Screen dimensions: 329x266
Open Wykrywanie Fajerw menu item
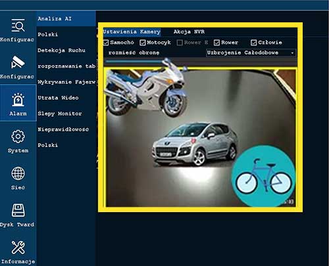(66, 82)
